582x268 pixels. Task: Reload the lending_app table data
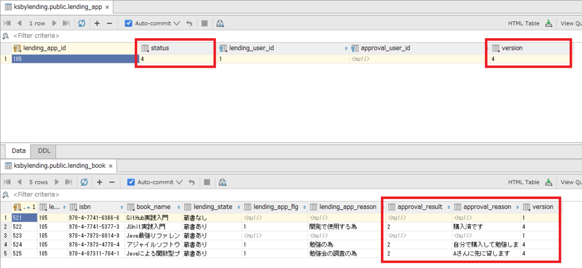[82, 23]
